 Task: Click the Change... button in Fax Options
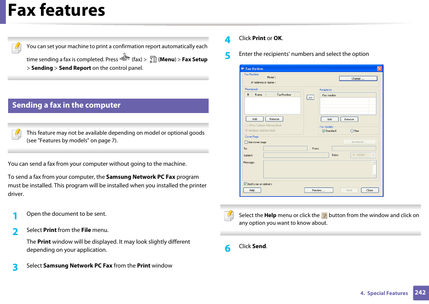click(x=358, y=79)
